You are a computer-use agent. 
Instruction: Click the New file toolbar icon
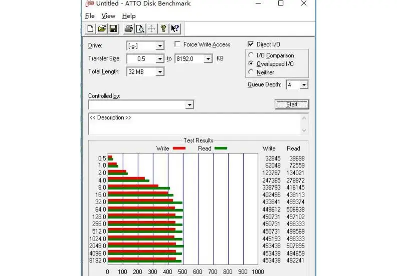(90, 28)
